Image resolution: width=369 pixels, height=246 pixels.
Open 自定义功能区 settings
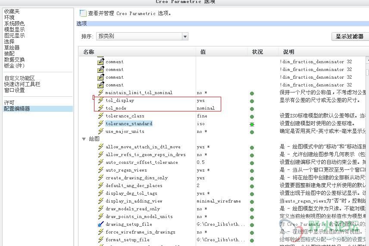tap(19, 78)
